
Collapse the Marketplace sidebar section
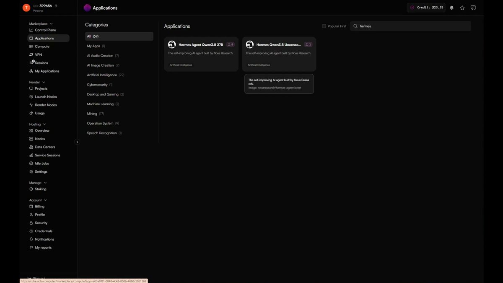click(51, 24)
